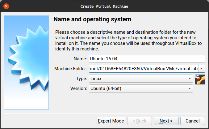Open the Type dropdown showing Linux
Viewport: 209px width, 129px height.
tap(141, 79)
